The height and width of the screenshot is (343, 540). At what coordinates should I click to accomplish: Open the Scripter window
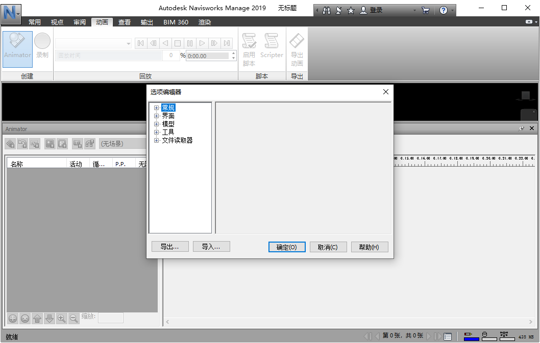coord(272,46)
